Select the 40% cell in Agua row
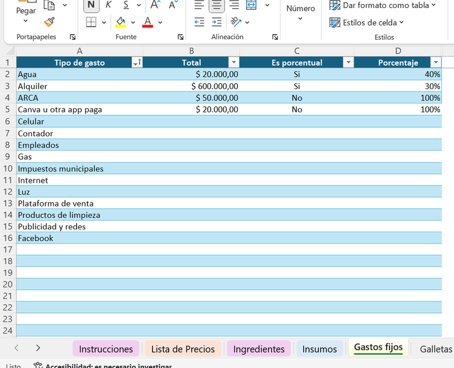Viewport: 454px width, 368px height. coord(398,74)
